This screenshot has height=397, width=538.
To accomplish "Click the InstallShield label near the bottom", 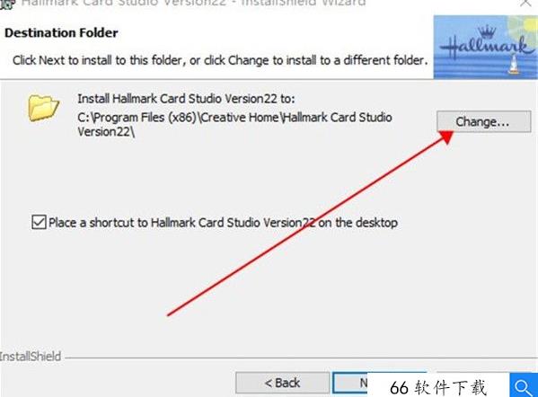I will click(31, 357).
